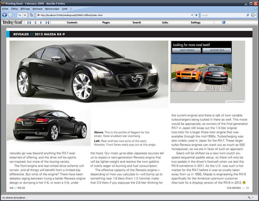Click the localhost URL address field
This screenshot has height=201, width=259.
(114, 15)
